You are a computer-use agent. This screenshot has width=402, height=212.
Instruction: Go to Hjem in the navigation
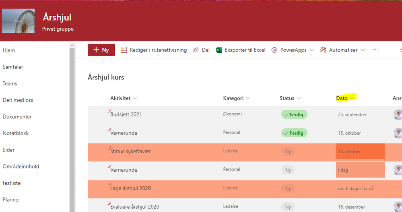9,50
